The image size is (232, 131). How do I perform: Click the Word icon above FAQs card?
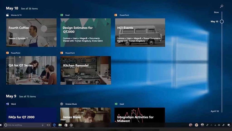(8, 104)
